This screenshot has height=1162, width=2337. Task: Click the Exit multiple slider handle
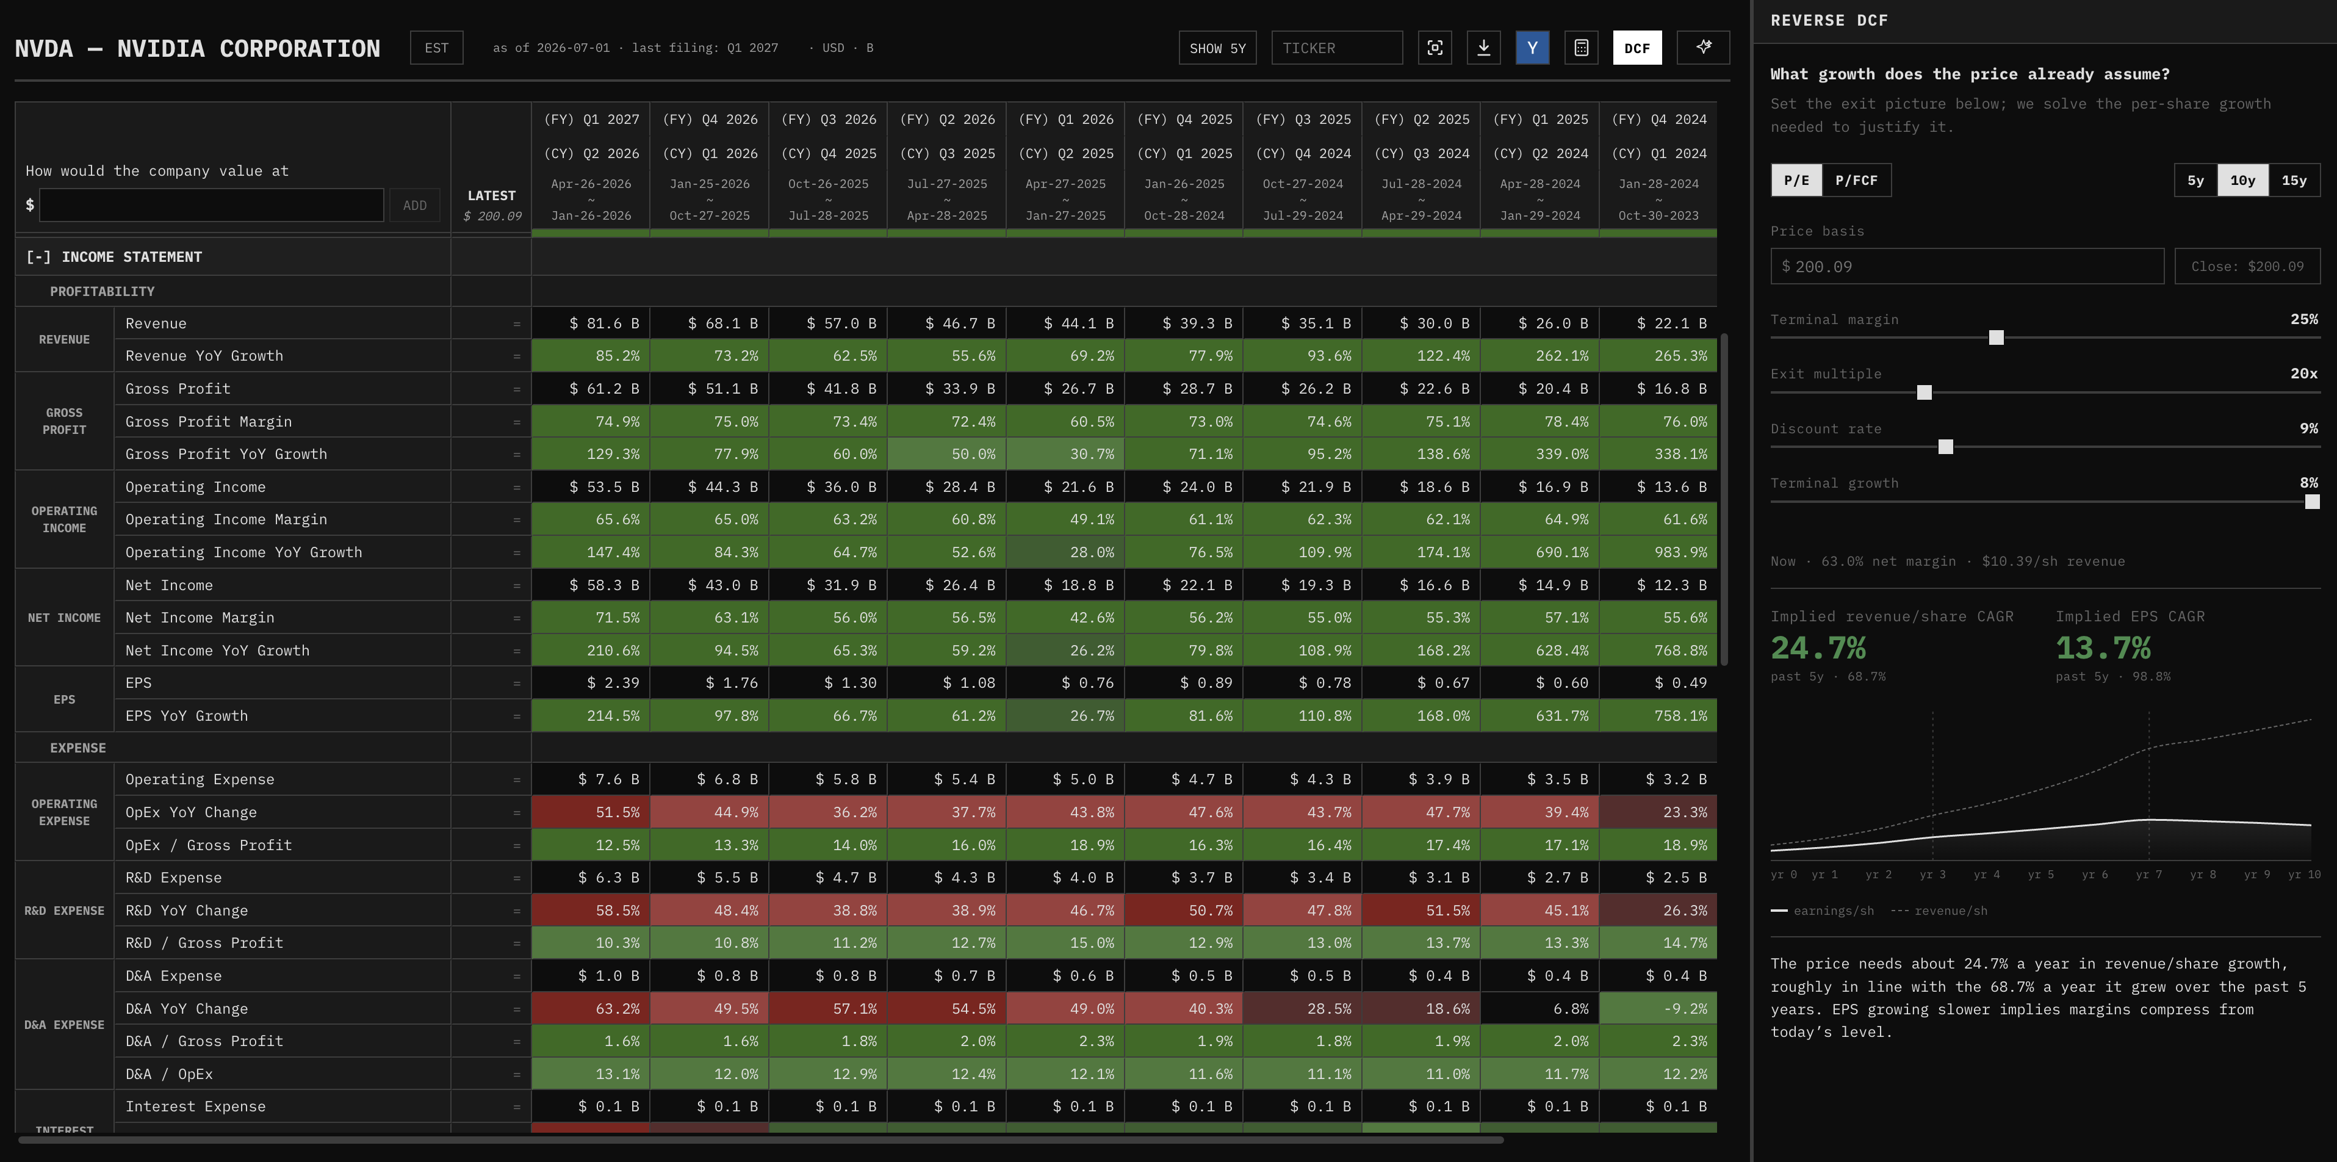tap(1925, 392)
